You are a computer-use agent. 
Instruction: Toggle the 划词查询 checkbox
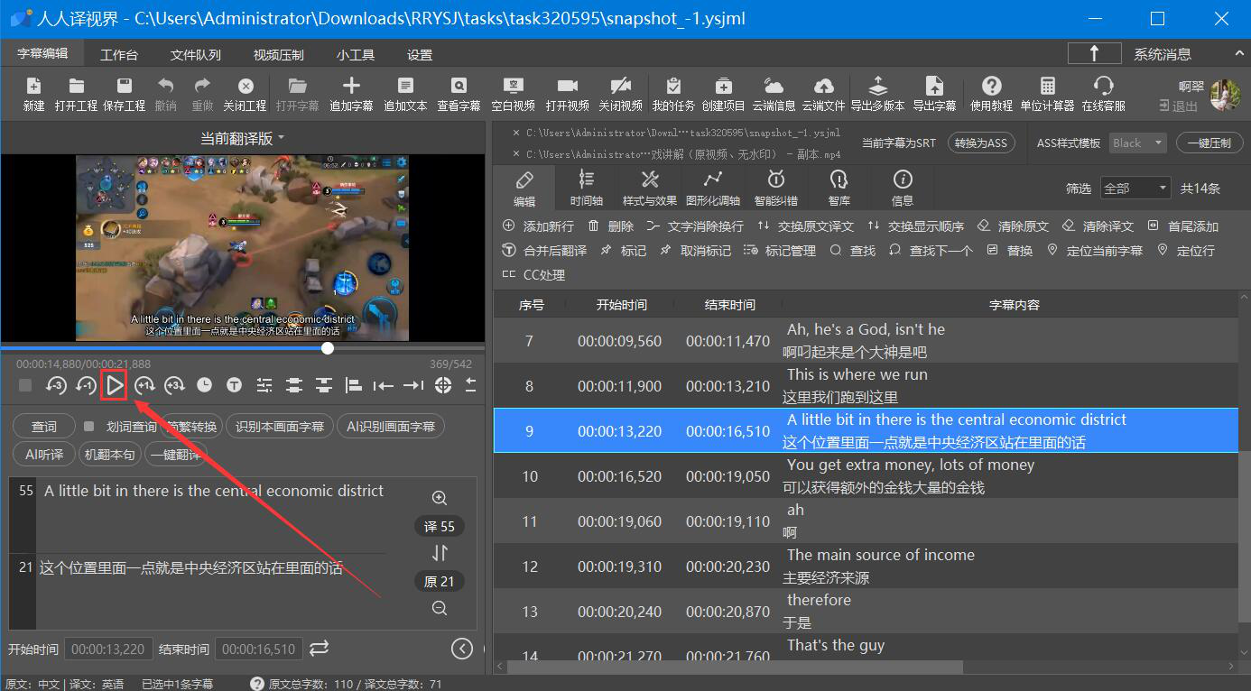pos(88,427)
